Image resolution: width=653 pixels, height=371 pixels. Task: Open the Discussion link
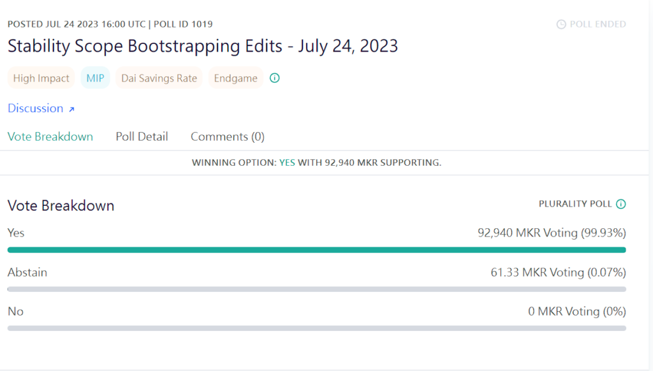pyautogui.click(x=36, y=108)
